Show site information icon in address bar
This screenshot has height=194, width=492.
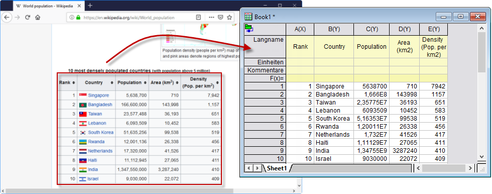pos(72,18)
